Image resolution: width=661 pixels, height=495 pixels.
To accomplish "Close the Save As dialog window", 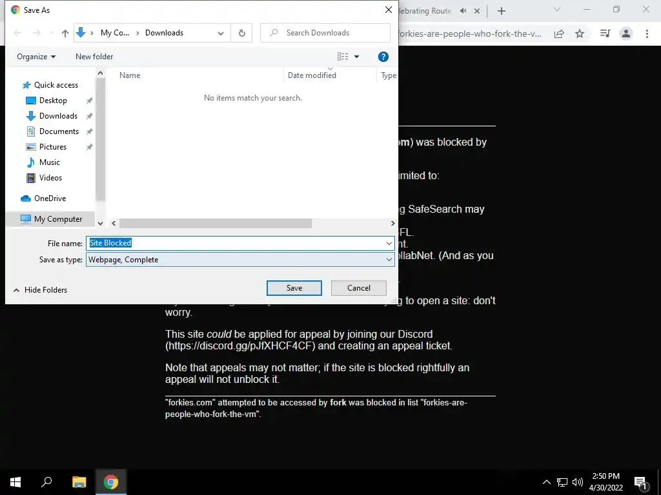I will pyautogui.click(x=388, y=10).
